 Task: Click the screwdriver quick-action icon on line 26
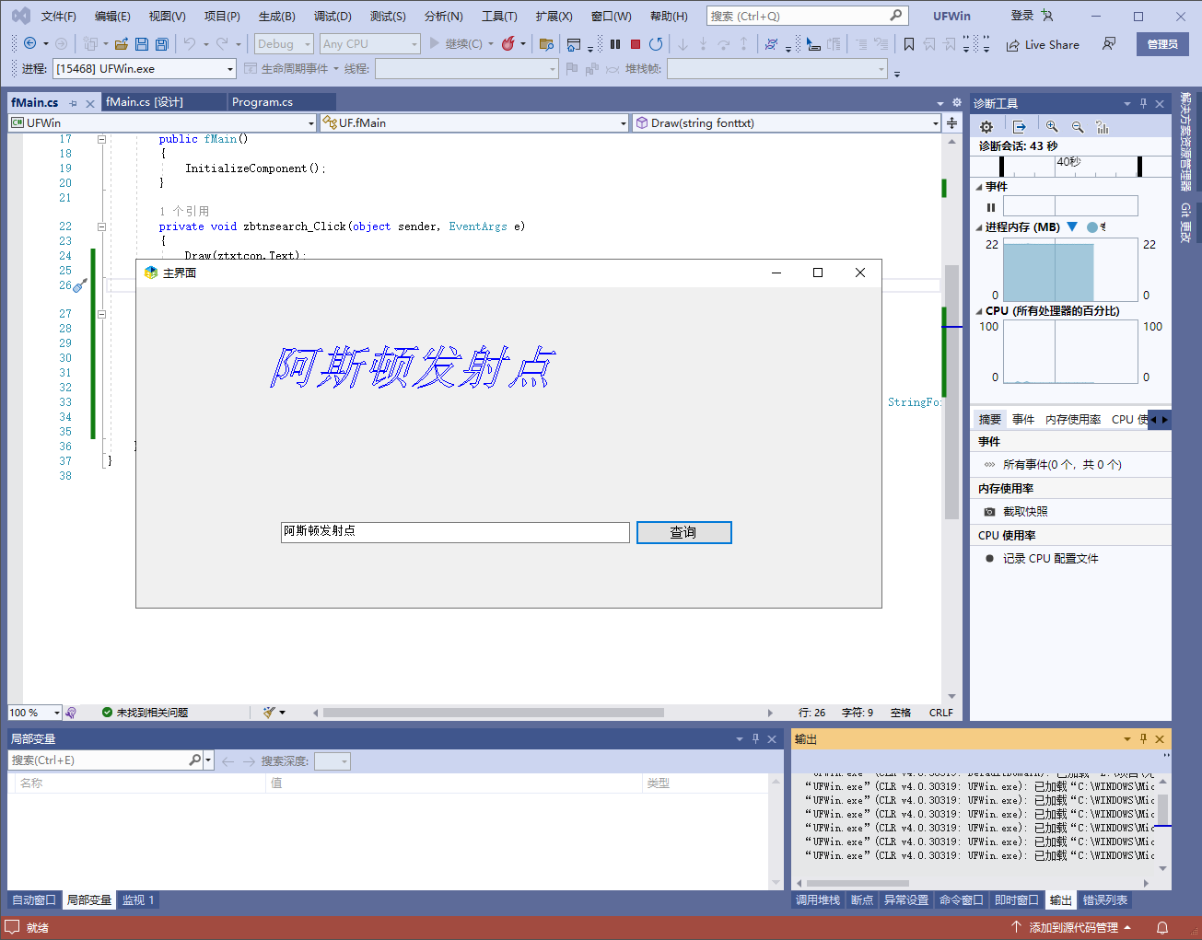pyautogui.click(x=80, y=285)
